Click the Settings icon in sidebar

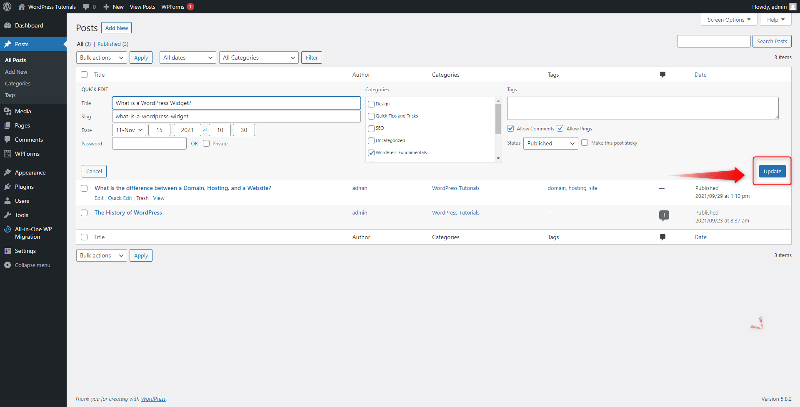(7, 251)
